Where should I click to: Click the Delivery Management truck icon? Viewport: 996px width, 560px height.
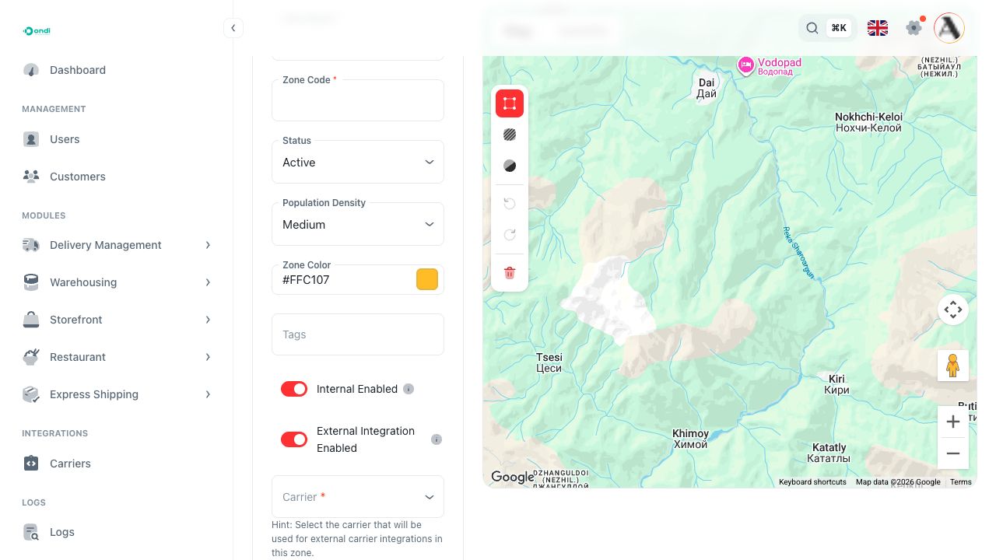pos(31,245)
